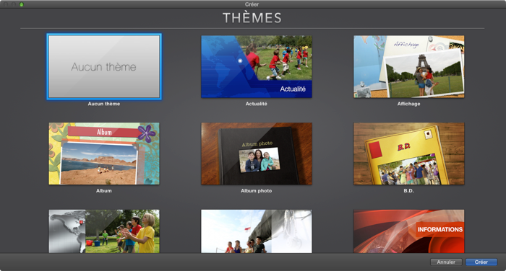Choose the white bridge theme thumbnail
Screen dimensions: 506x271
(x=257, y=231)
